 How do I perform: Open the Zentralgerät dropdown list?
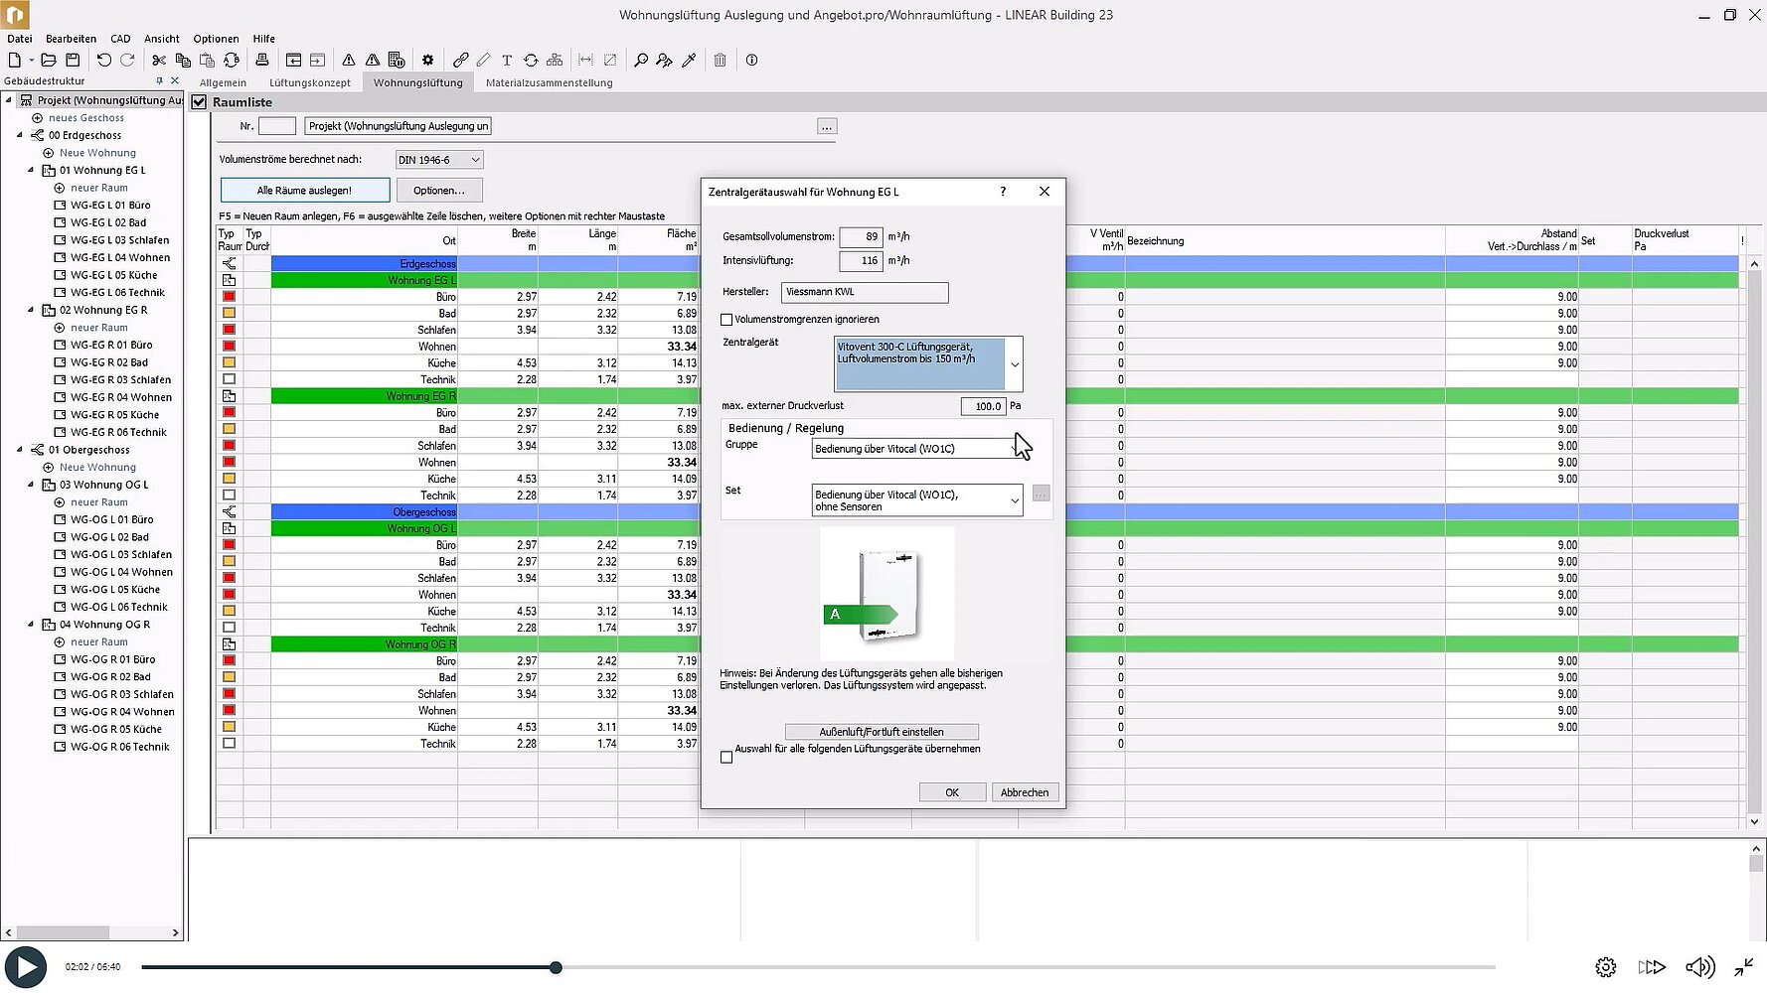point(1014,364)
